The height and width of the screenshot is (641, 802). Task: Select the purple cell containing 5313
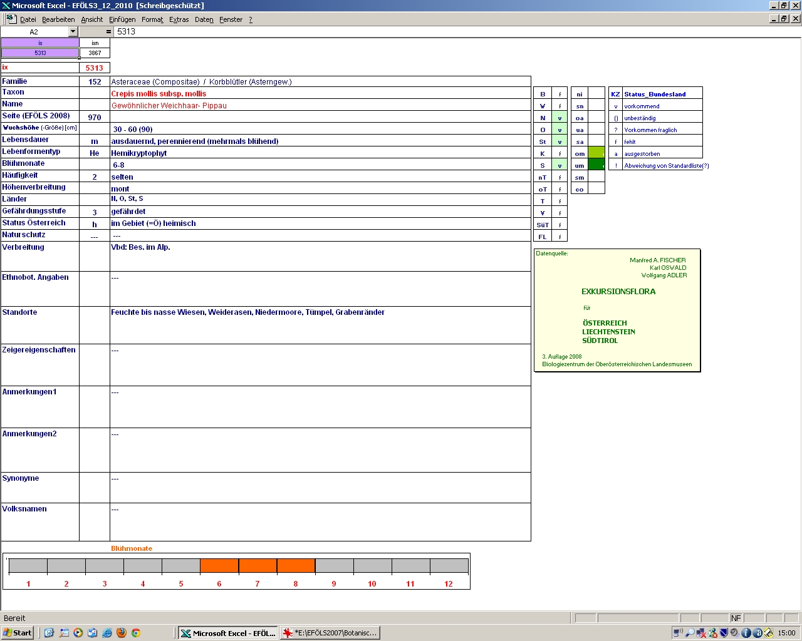[x=40, y=53]
